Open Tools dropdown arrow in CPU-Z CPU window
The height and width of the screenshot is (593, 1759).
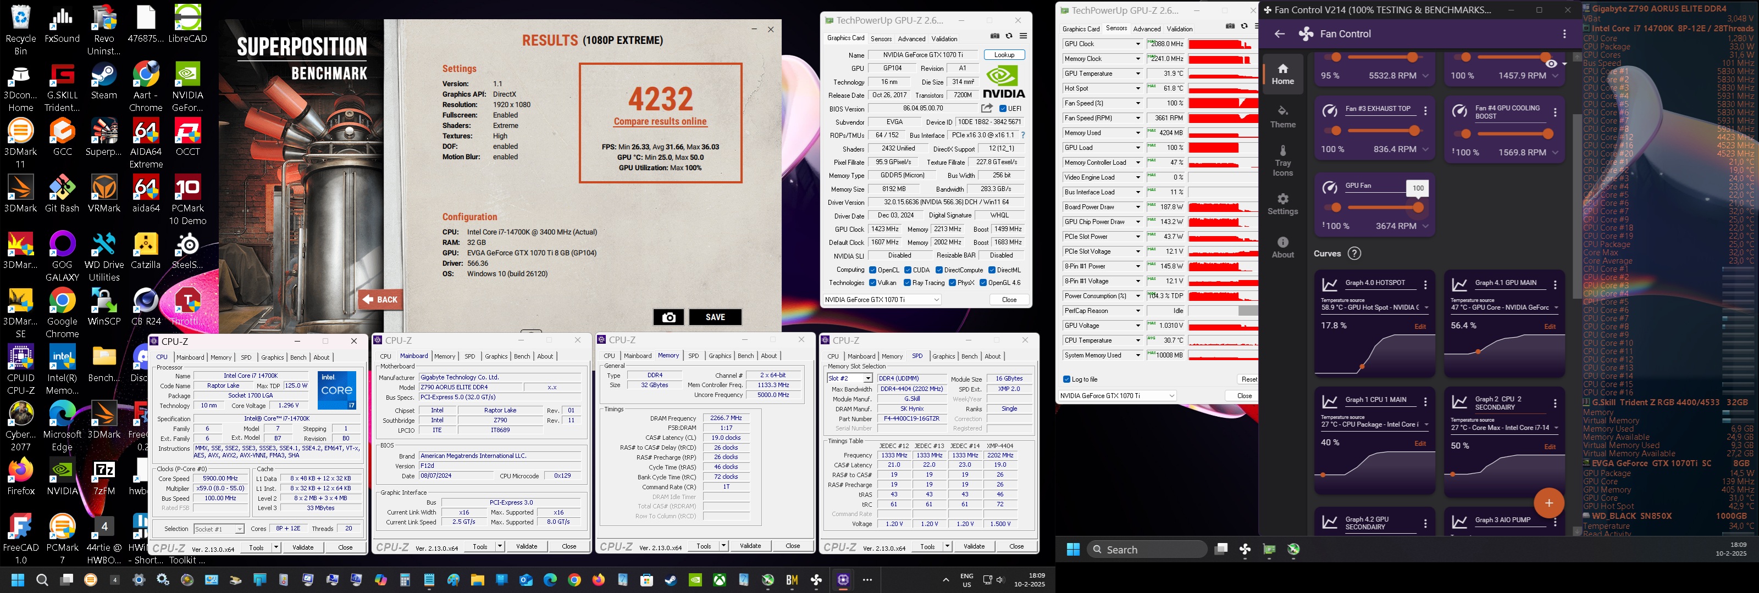276,547
